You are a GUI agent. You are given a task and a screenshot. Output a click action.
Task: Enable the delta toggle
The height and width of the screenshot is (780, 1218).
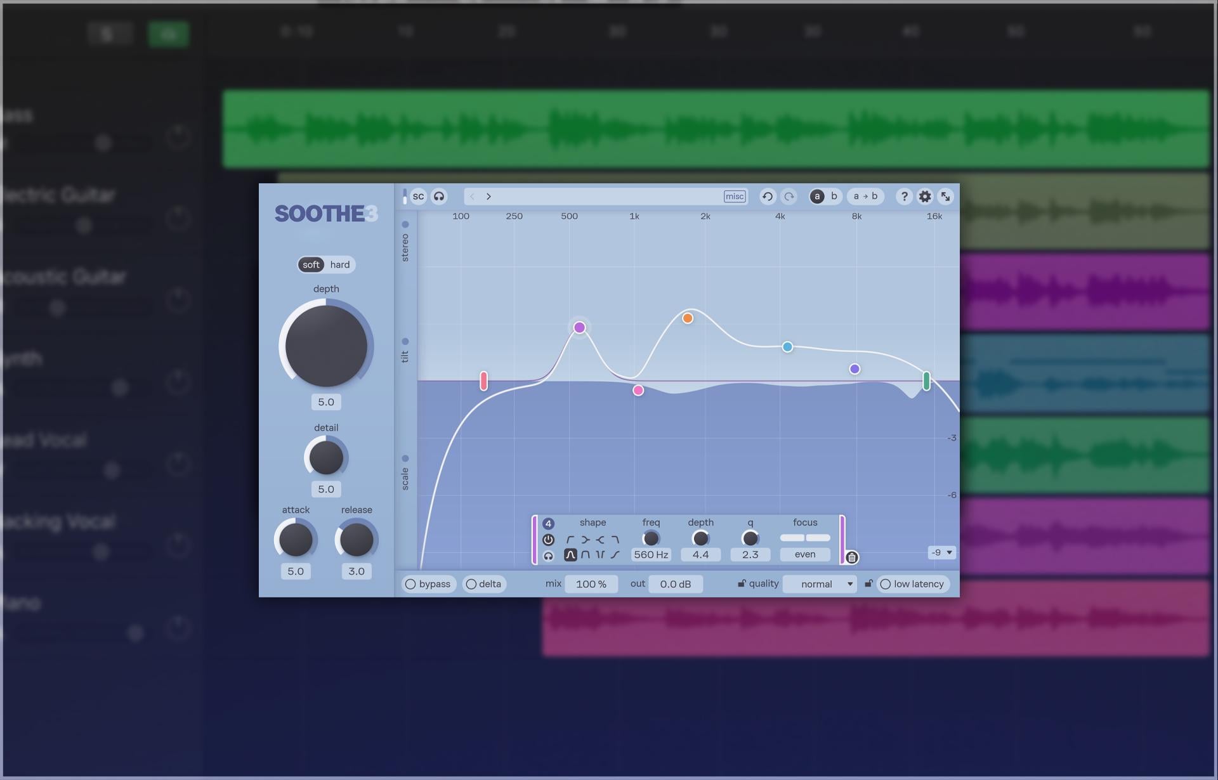tap(484, 584)
